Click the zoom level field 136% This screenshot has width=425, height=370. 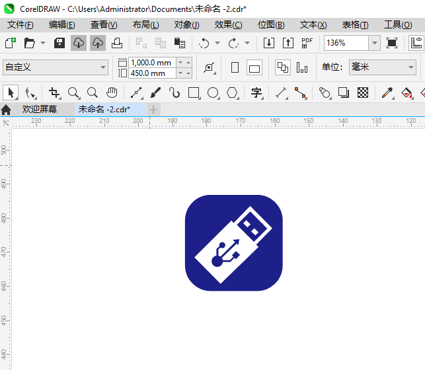click(x=346, y=43)
